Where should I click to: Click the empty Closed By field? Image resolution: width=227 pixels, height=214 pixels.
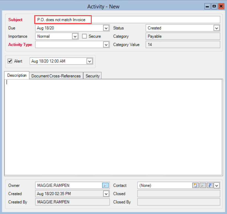pyautogui.click(x=179, y=202)
